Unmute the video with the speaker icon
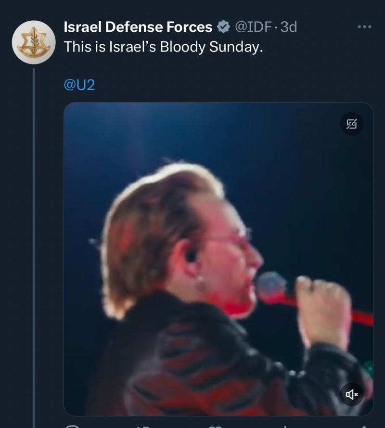This screenshot has width=385, height=428. (352, 395)
